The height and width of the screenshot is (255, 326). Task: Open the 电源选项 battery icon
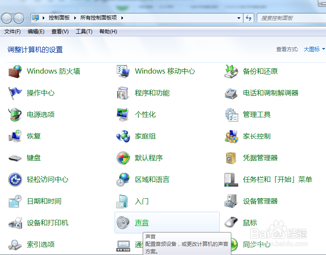(15, 114)
